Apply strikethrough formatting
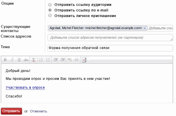 (26, 60)
